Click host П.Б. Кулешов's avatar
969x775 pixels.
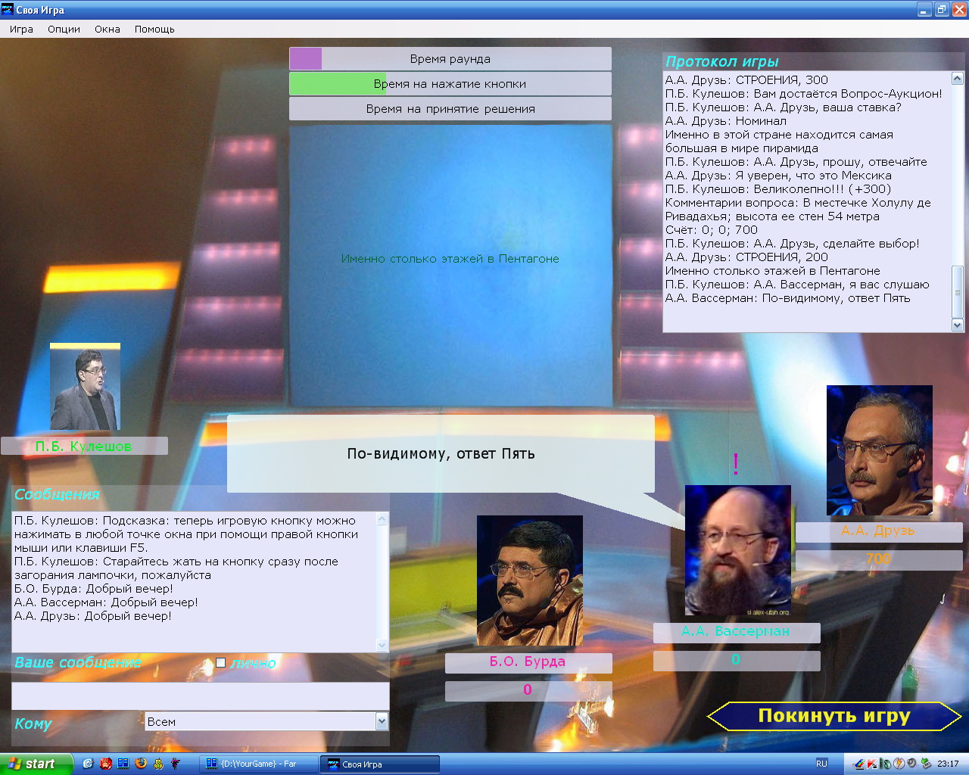(85, 387)
